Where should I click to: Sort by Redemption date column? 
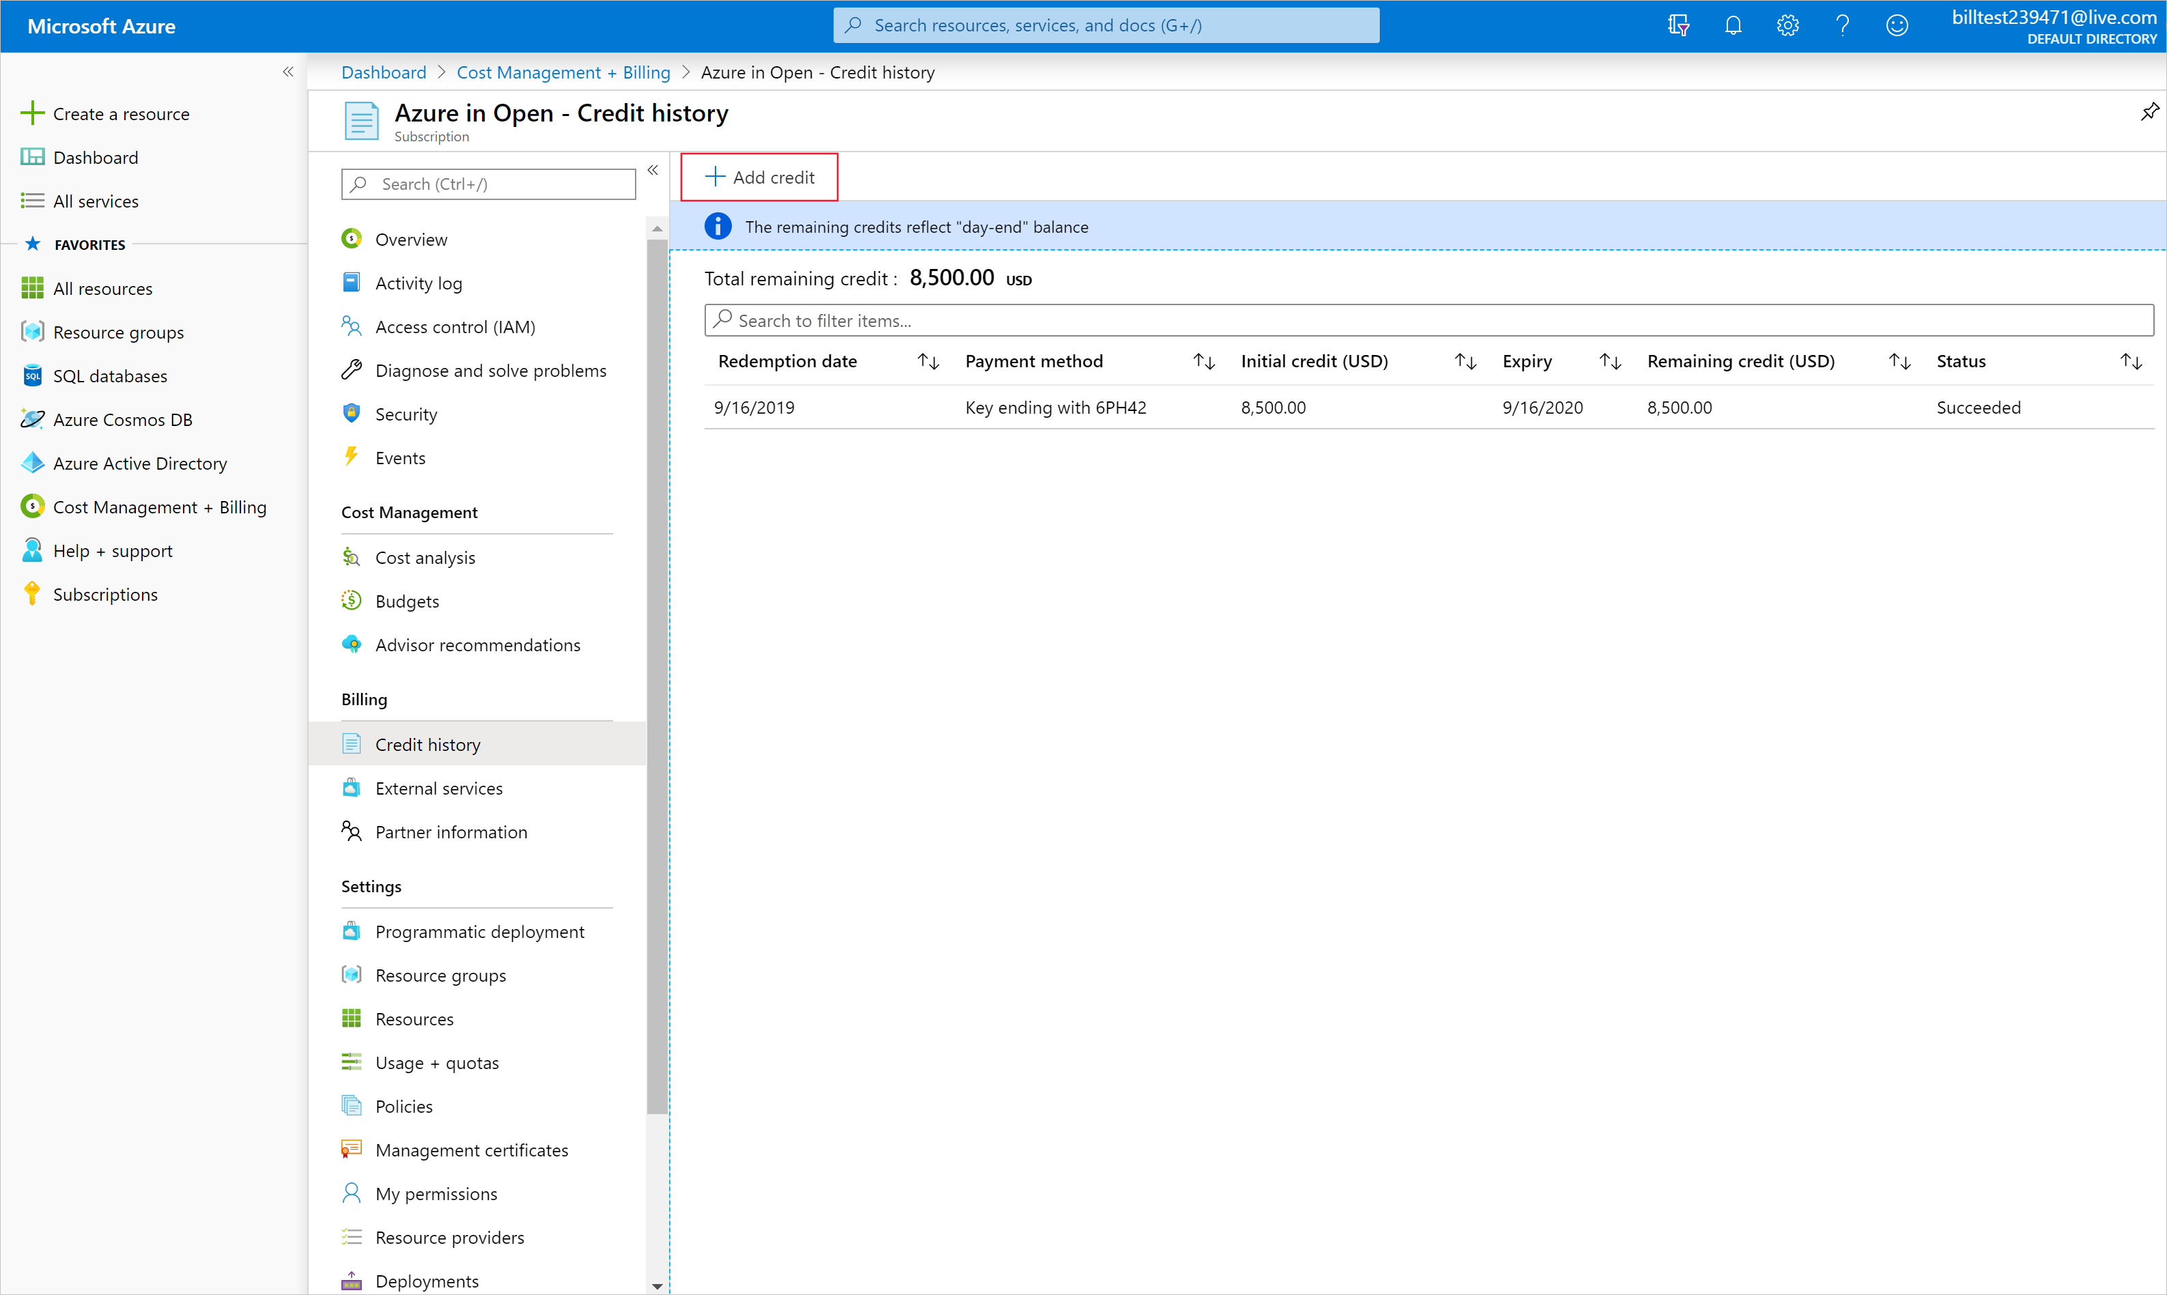click(x=928, y=361)
